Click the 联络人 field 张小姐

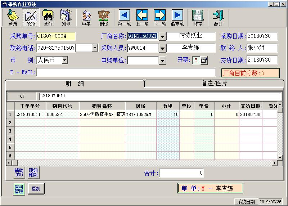[262, 48]
